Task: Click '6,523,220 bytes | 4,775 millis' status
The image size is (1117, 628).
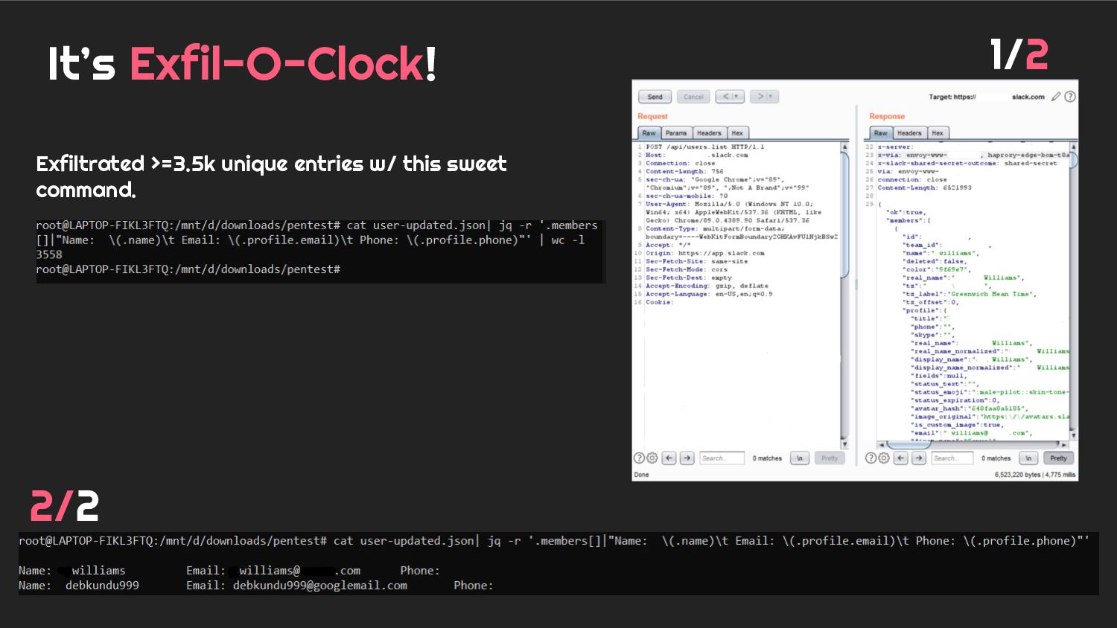Action: (1035, 475)
